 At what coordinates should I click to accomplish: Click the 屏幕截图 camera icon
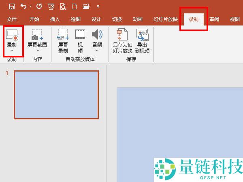pos(37,35)
